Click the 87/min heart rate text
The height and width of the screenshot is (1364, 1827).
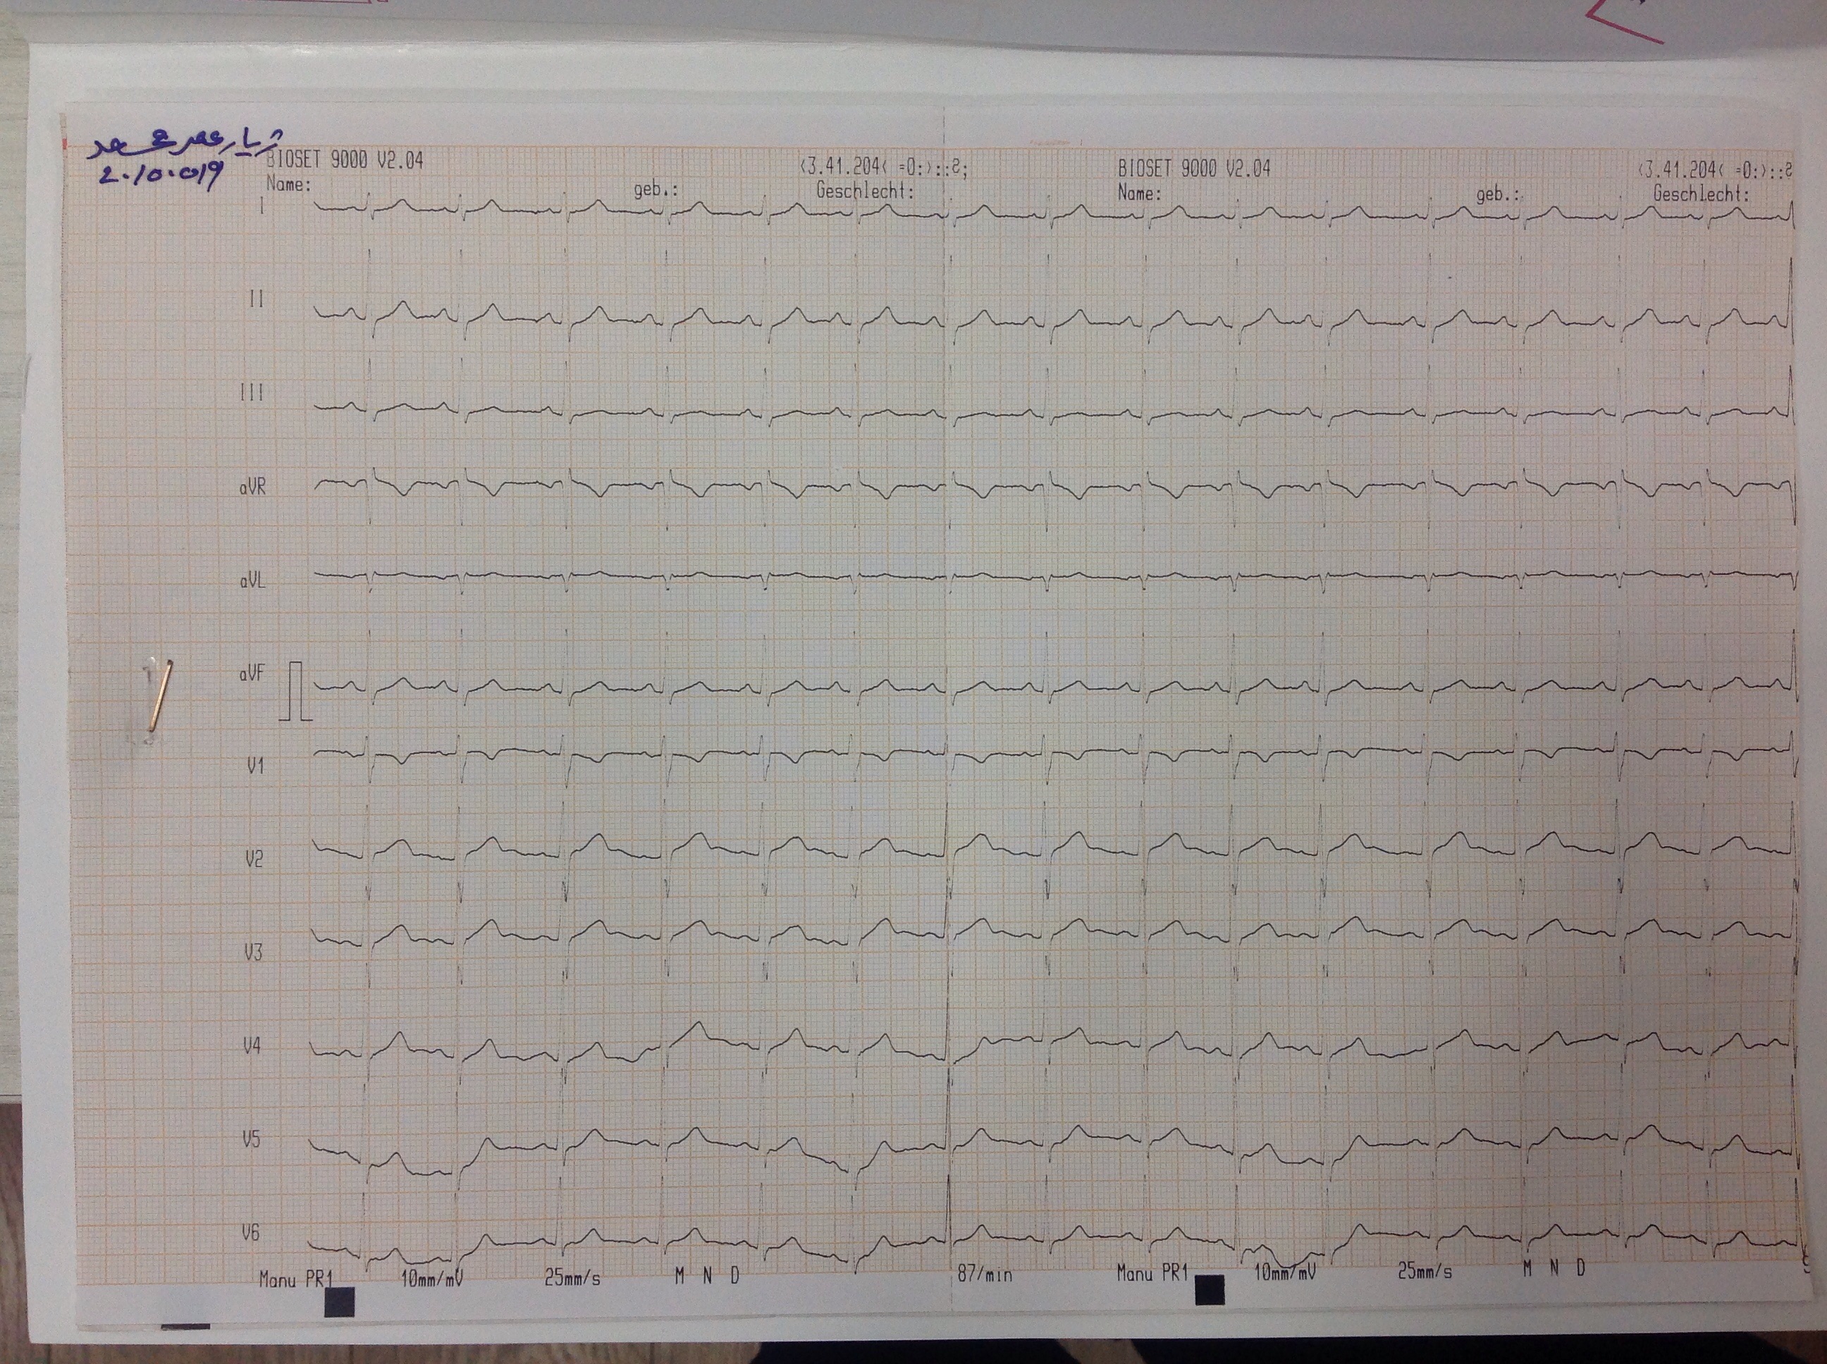pos(985,1275)
